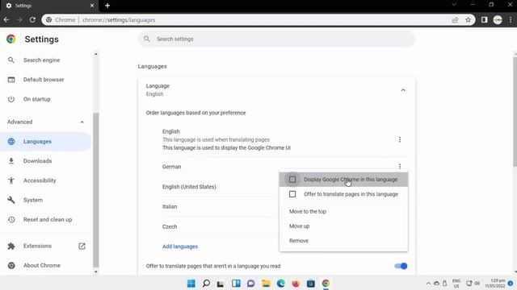Screen dimensions: 517x290
Task: Open Extensions from the sidebar
Action: 37,246
